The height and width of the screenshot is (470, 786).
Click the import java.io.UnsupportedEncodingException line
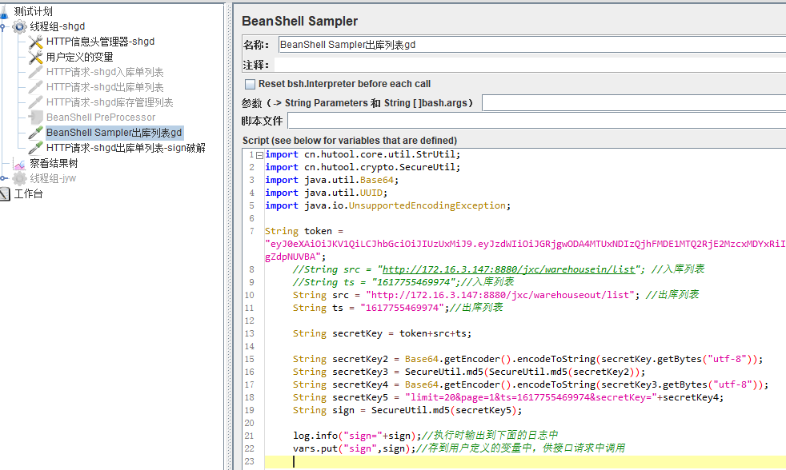387,205
